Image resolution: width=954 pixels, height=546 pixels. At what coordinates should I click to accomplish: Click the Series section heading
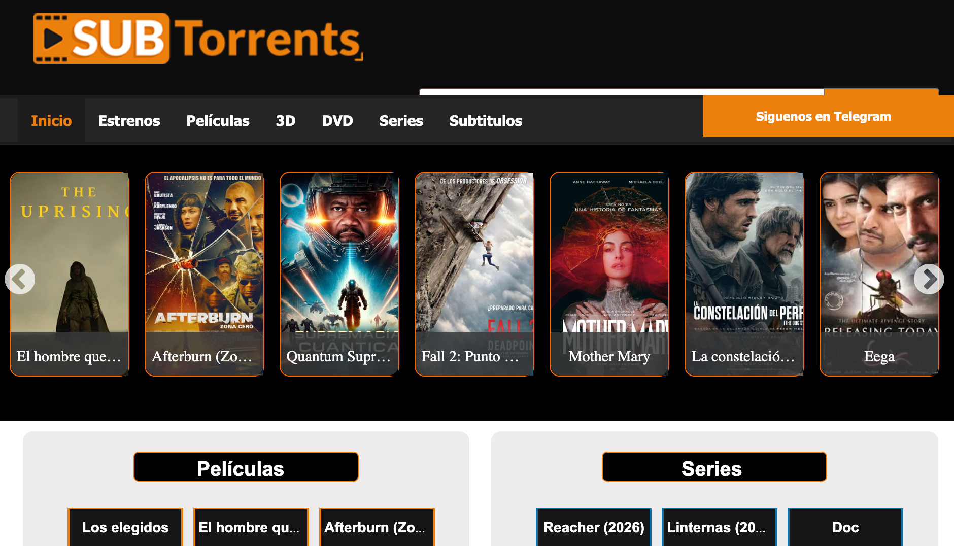[x=714, y=467]
